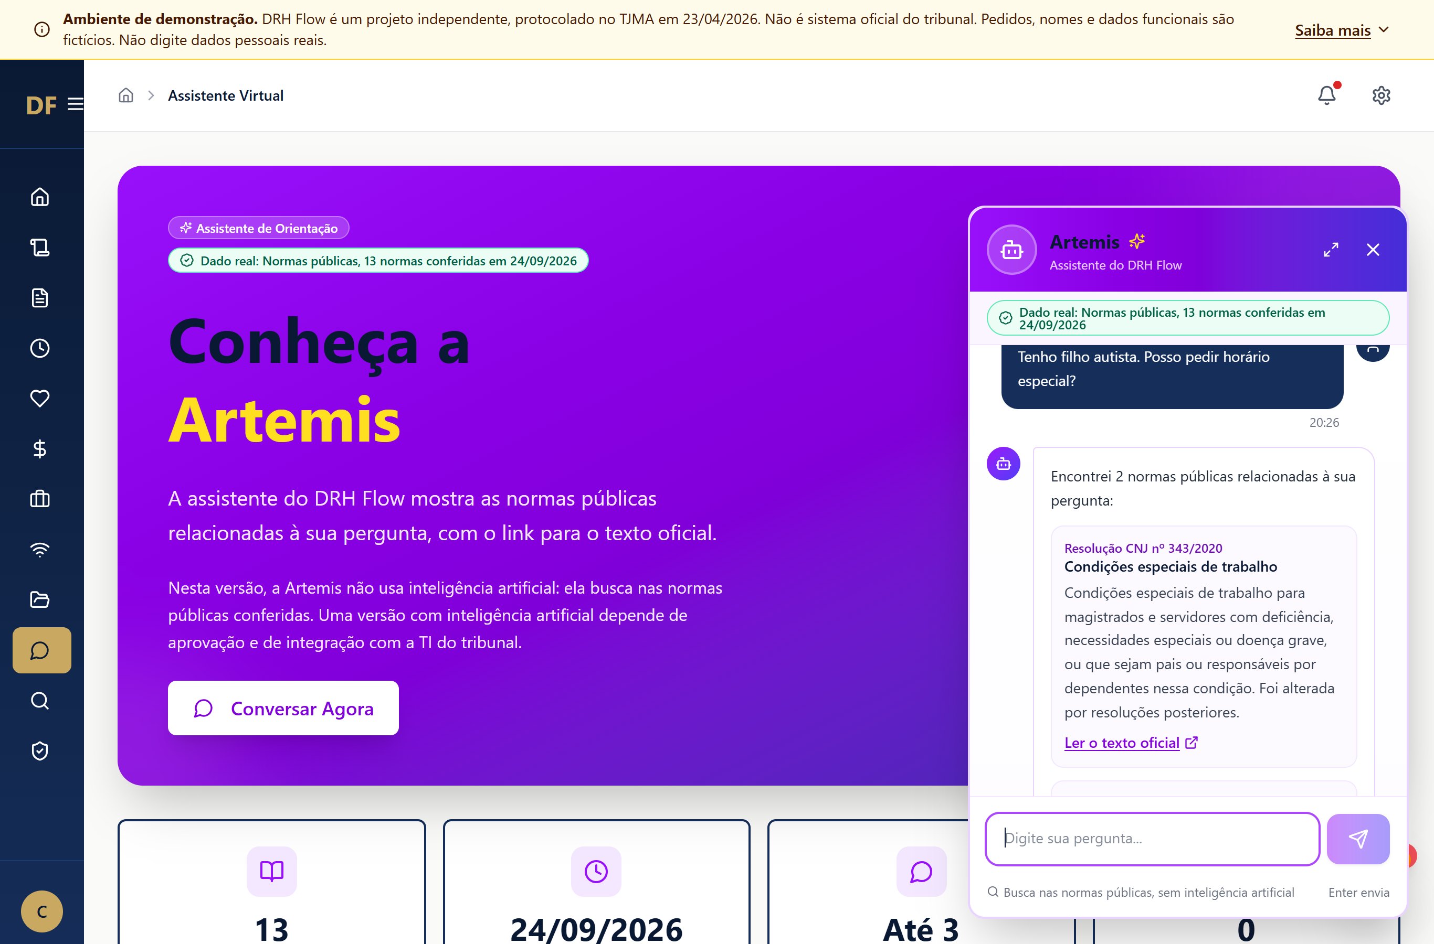Click the Conversar Agora button
Screen dimensions: 1434x944
283,708
